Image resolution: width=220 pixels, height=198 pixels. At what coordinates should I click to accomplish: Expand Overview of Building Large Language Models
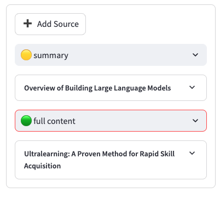[x=111, y=88]
